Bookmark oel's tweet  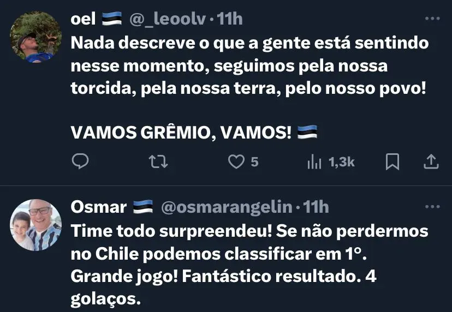[392, 161]
